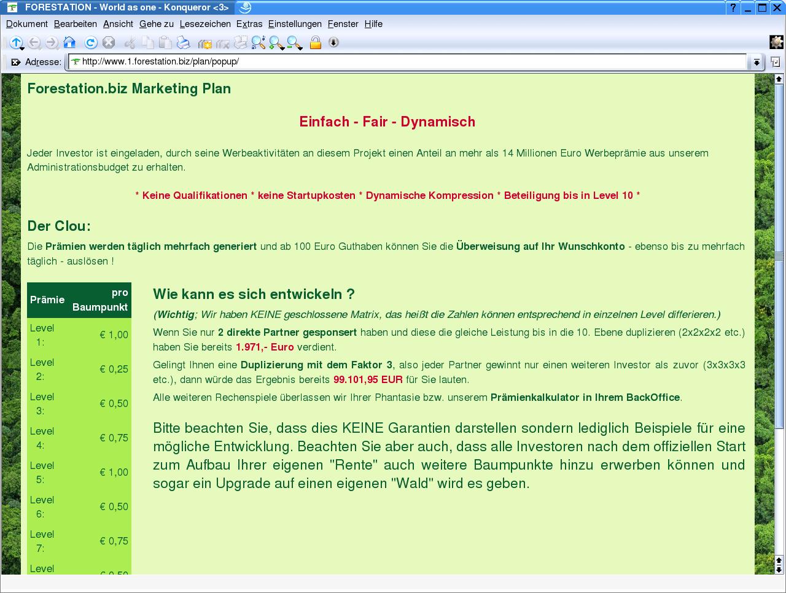Click the Level 1 table cell
Image resolution: width=786 pixels, height=593 pixels.
tap(42, 335)
